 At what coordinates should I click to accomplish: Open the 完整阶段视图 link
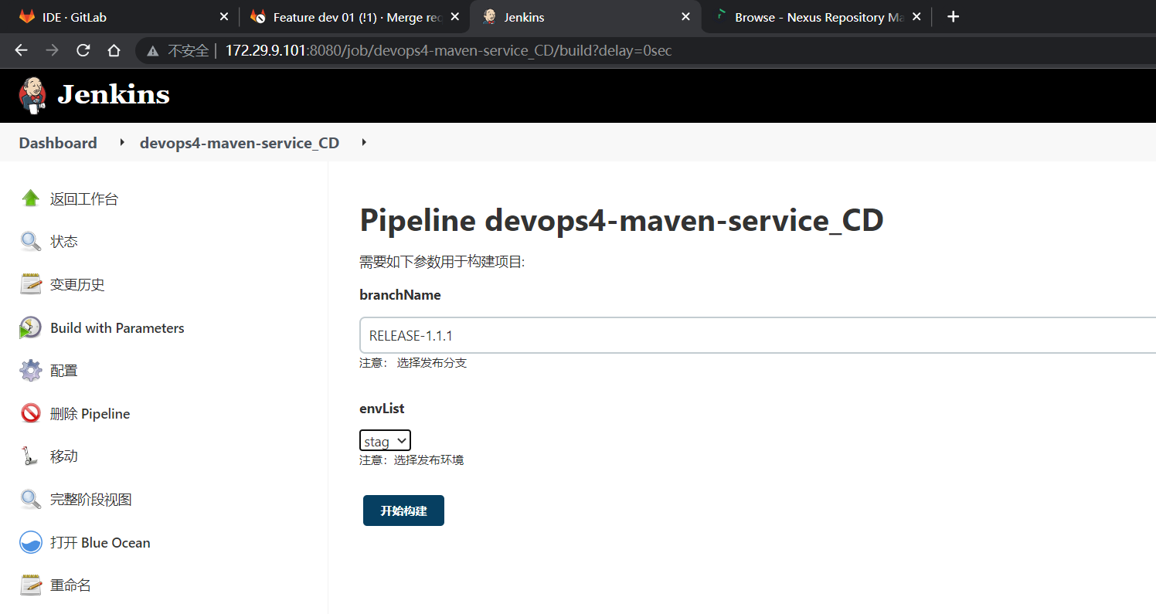click(x=91, y=500)
